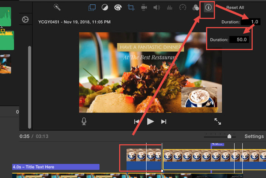Click the timeline zoom slider handle
266x178 pixels.
click(x=229, y=136)
